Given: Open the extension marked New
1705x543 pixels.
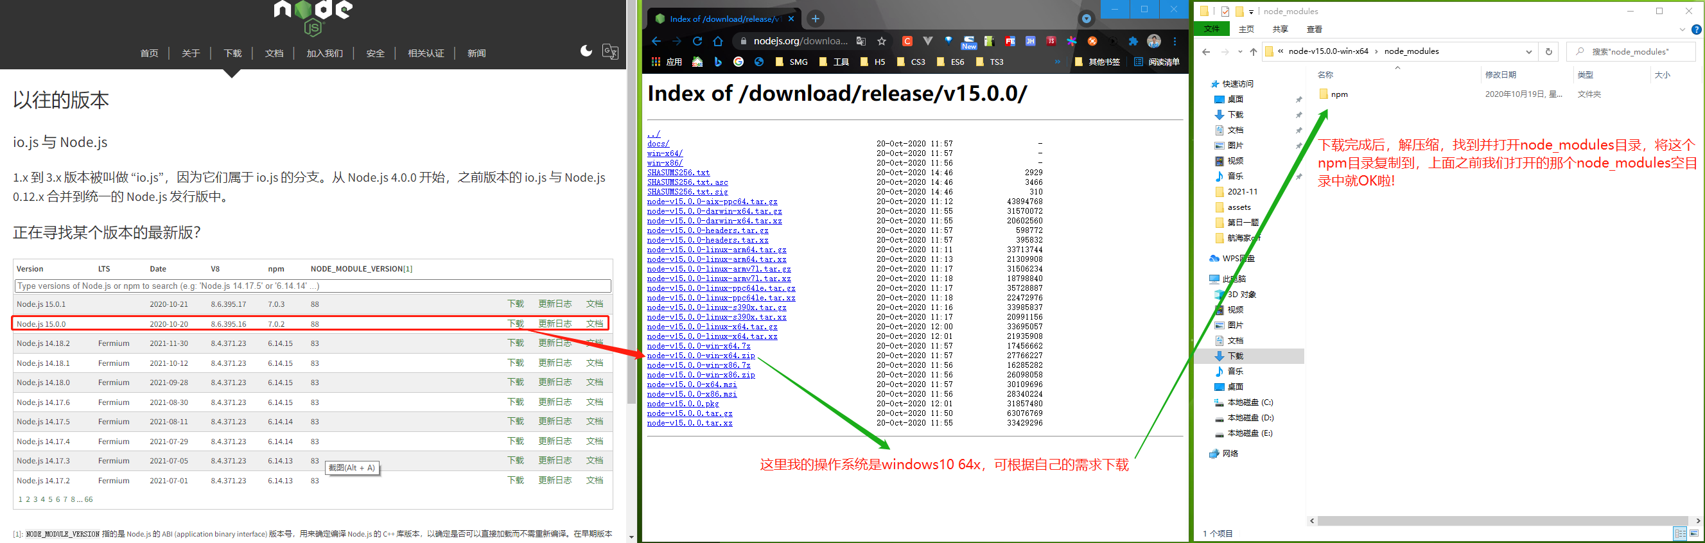Looking at the screenshot, I should (969, 42).
